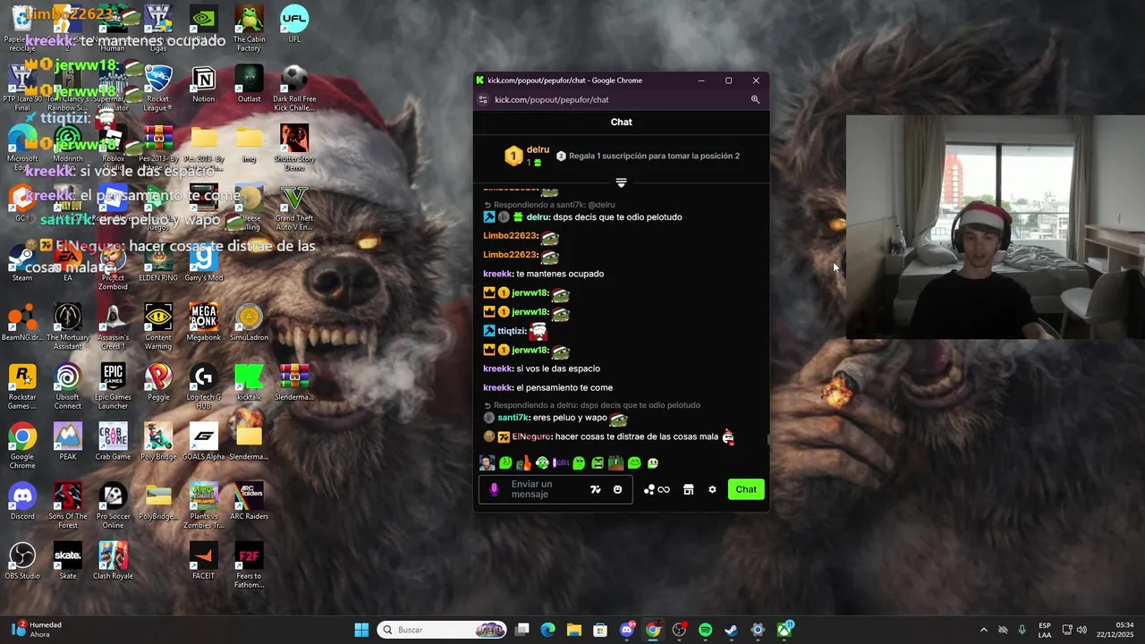This screenshot has width=1145, height=644.
Task: Select the Shutter Story Demo desktop icon
Action: click(x=294, y=148)
